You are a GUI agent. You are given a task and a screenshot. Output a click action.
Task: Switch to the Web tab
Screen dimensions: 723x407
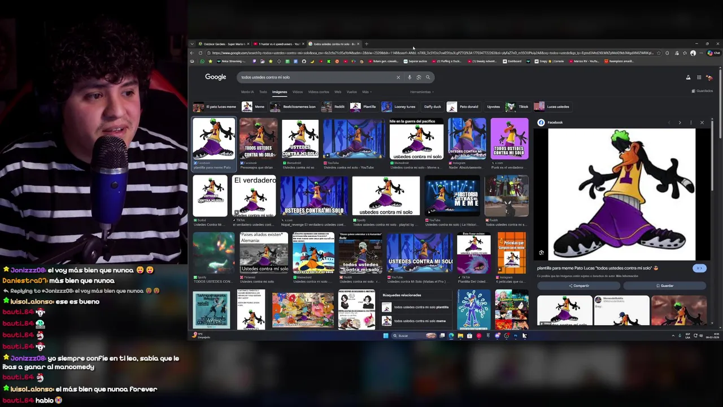338,92
